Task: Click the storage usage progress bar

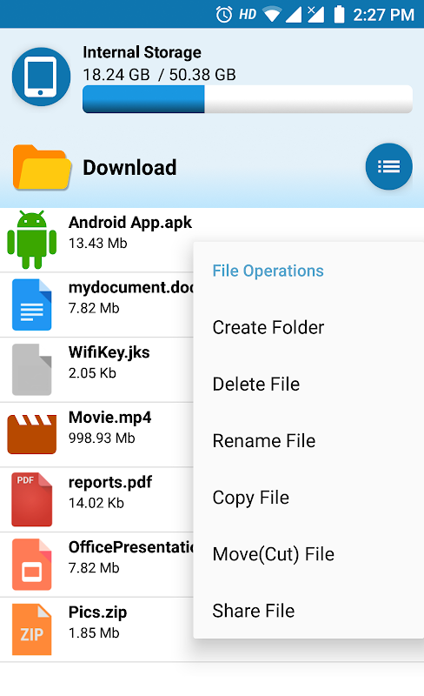Action: click(x=248, y=99)
